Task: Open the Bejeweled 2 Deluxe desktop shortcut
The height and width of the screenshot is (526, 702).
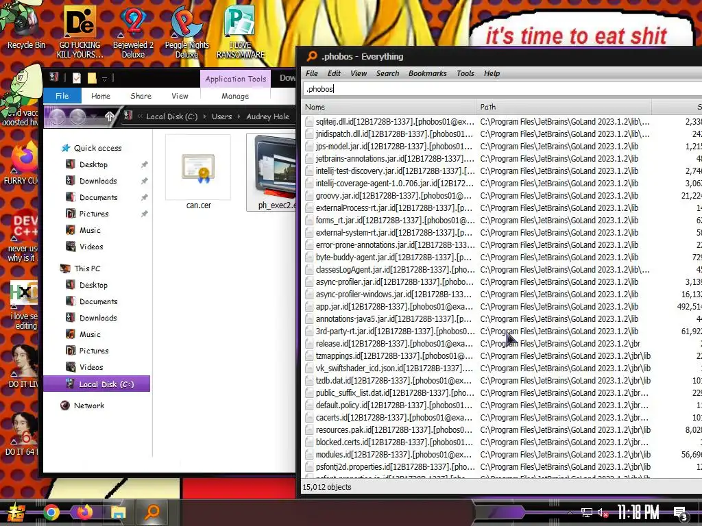Action: [133, 32]
